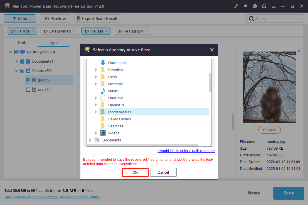Confirm saving by clicking OK
The height and width of the screenshot is (205, 308).
(135, 172)
